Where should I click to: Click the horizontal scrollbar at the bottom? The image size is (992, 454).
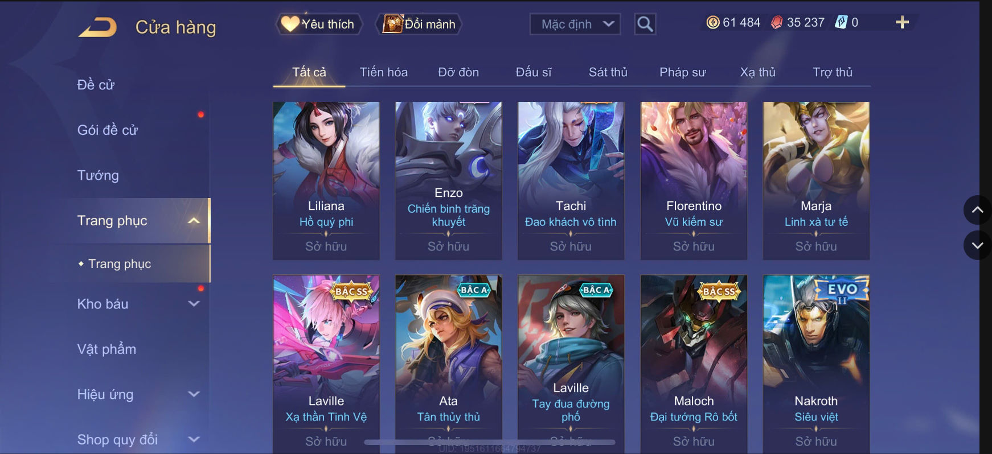click(490, 442)
